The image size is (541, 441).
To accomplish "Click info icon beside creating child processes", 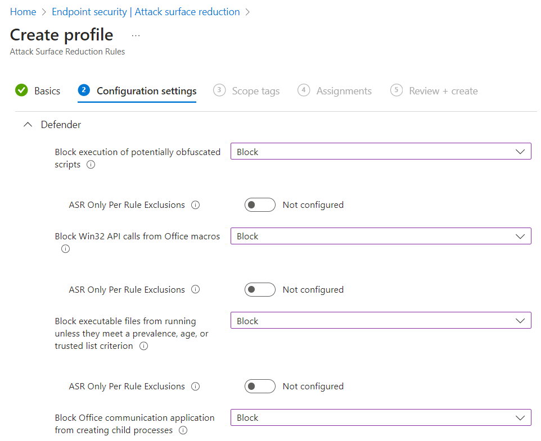I will pos(183,431).
